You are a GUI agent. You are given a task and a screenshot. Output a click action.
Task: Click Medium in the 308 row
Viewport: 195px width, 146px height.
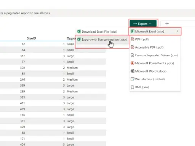coord(72,68)
